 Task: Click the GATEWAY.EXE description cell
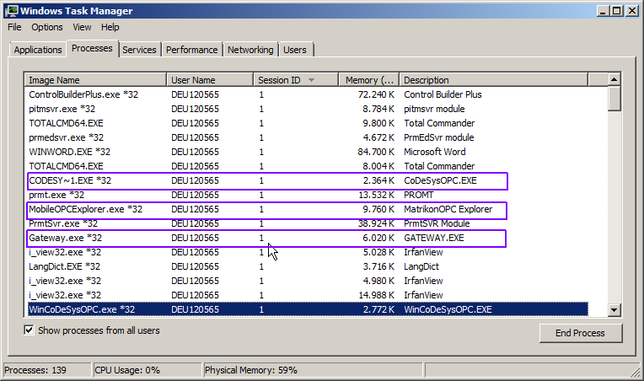(434, 238)
